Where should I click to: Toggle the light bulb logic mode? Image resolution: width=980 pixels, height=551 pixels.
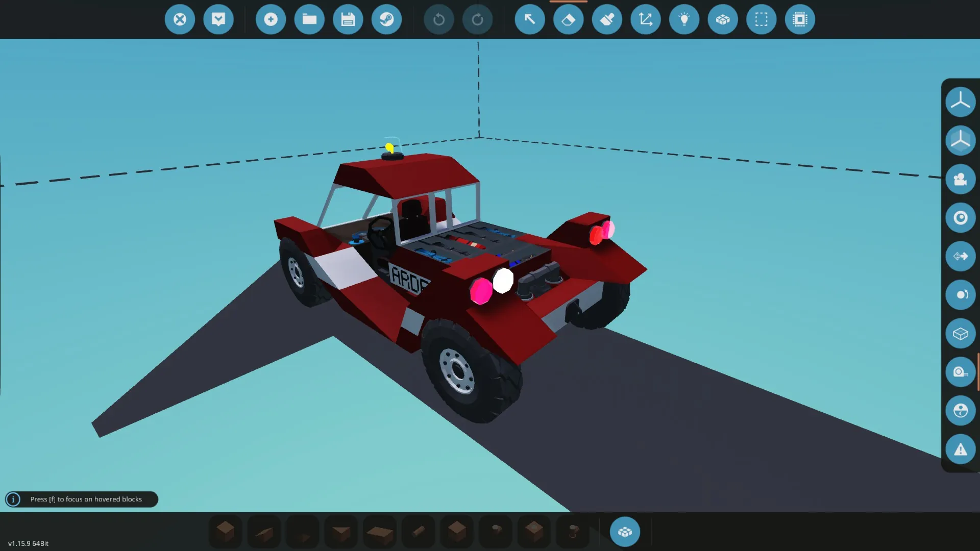pos(684,19)
